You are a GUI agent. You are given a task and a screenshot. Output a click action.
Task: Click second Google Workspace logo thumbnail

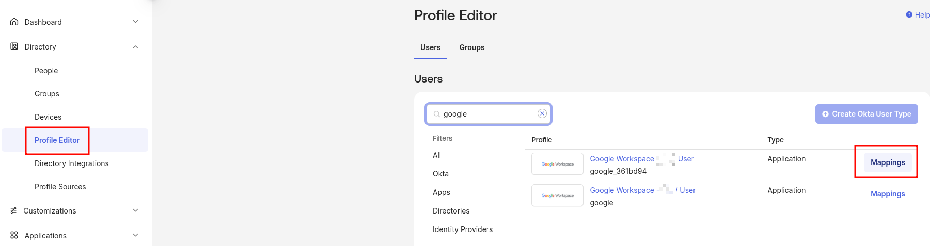coord(557,195)
